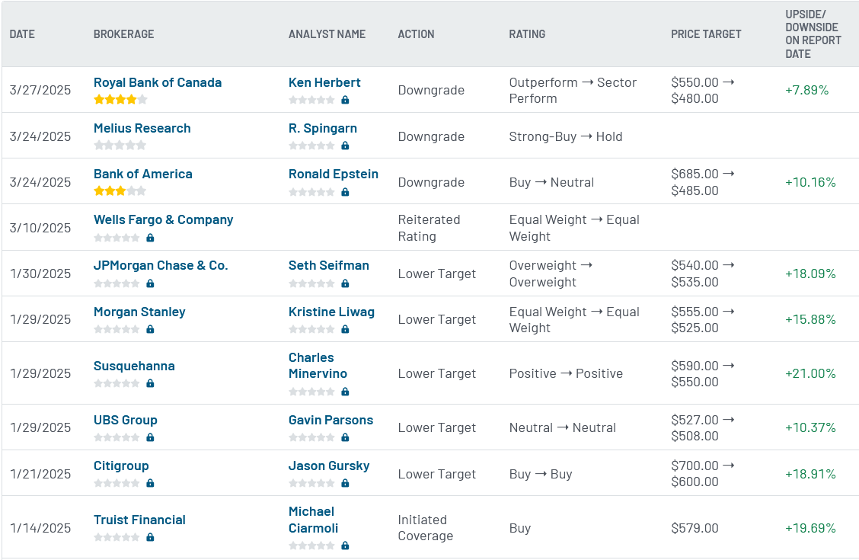View analyst Michael Ciarmoli's profile
The image size is (859, 560).
pos(313,520)
